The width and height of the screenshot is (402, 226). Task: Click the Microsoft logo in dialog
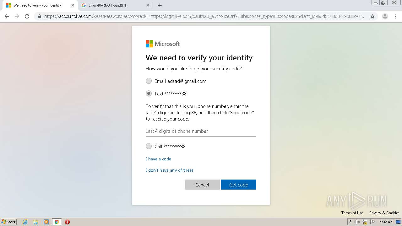[163, 44]
